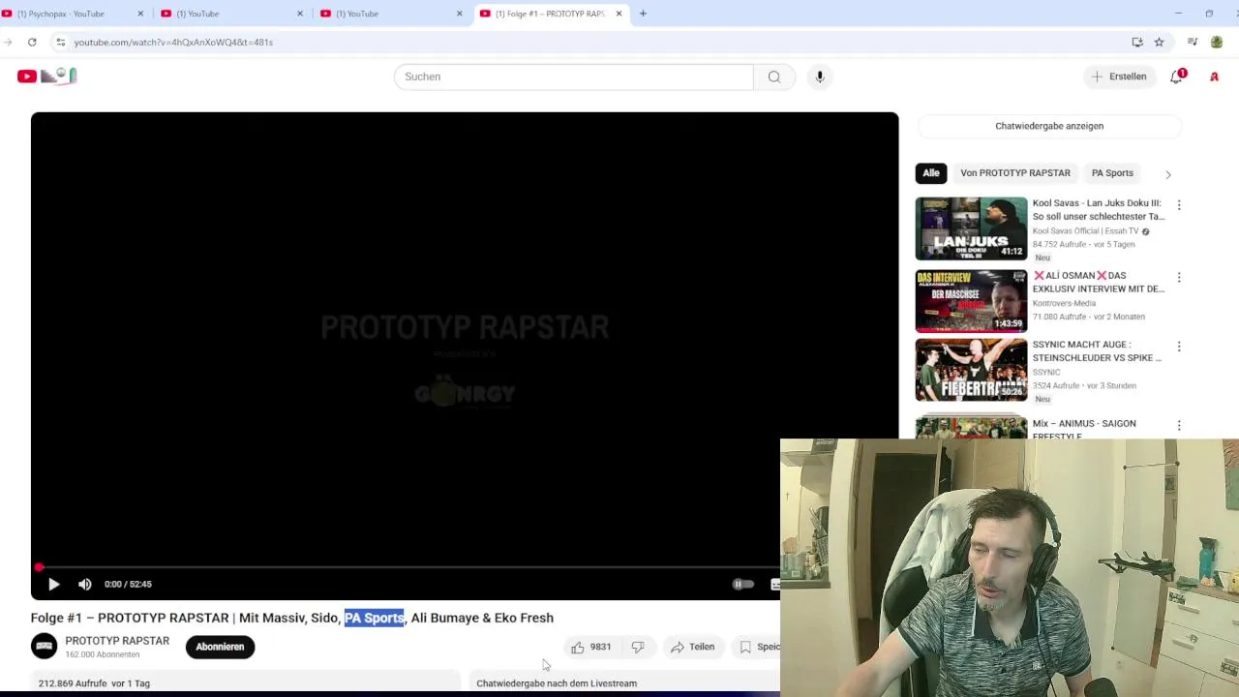1239x697 pixels.
Task: Open more options for SSYNIC MACHT AUGE video
Action: (1179, 347)
